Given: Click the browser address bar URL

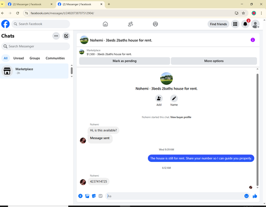Looking at the screenshot, I should point(62,13).
